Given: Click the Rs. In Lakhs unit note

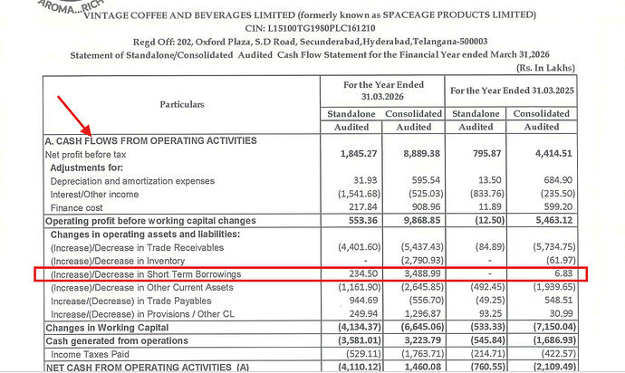Looking at the screenshot, I should point(545,68).
